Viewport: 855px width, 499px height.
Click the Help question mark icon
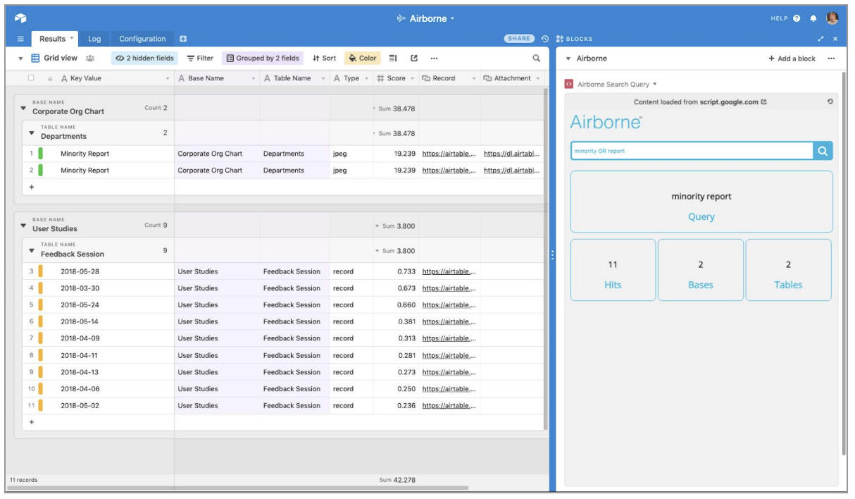tap(797, 18)
